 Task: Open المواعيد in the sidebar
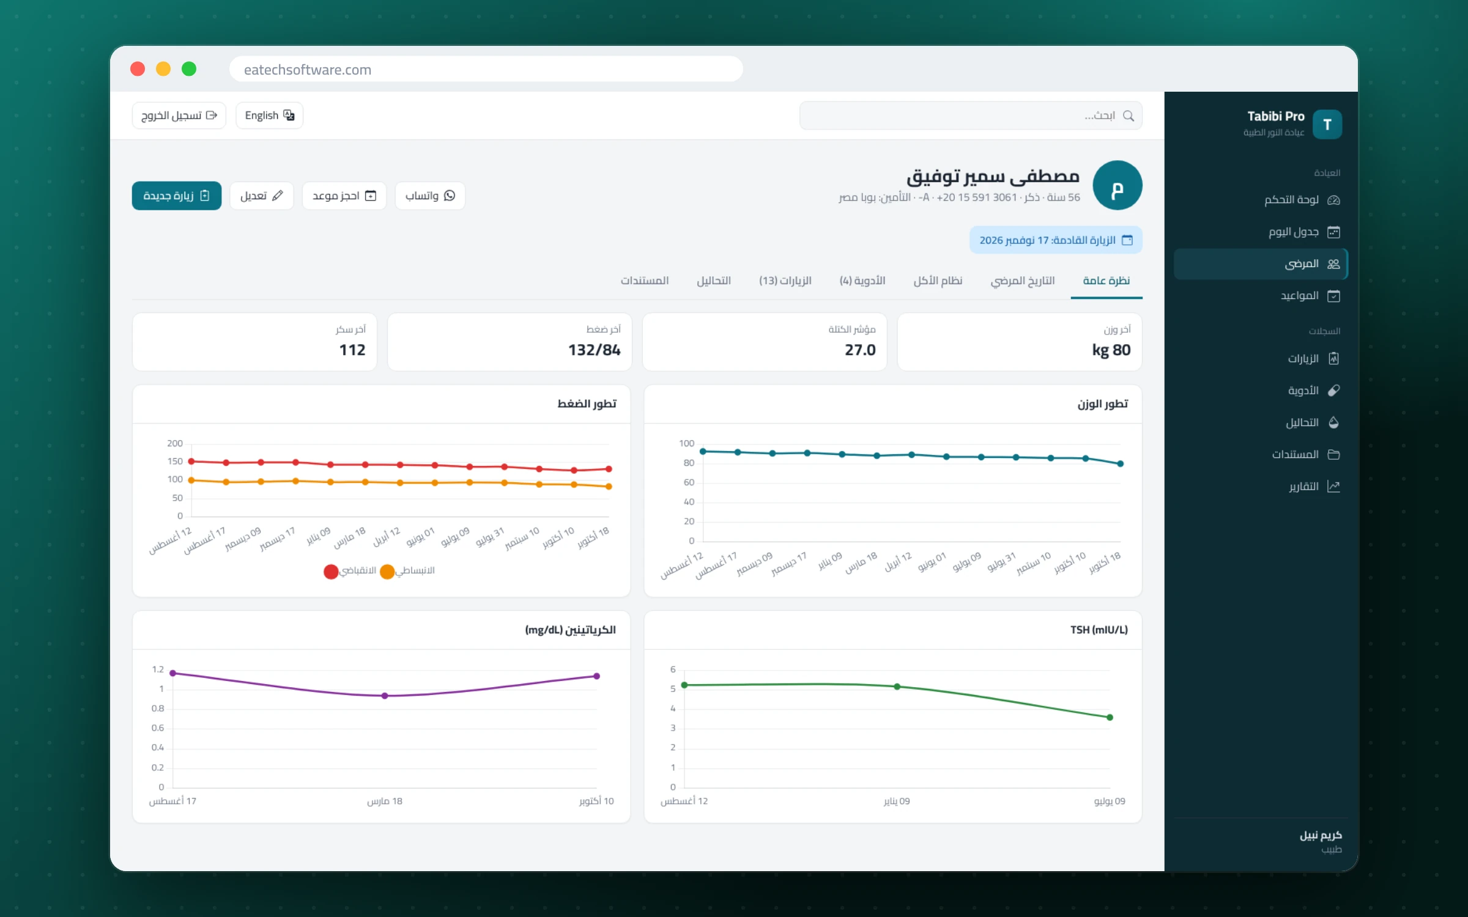pyautogui.click(x=1261, y=296)
